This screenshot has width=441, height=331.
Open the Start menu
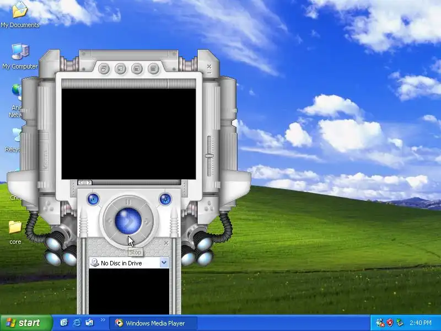coord(26,323)
